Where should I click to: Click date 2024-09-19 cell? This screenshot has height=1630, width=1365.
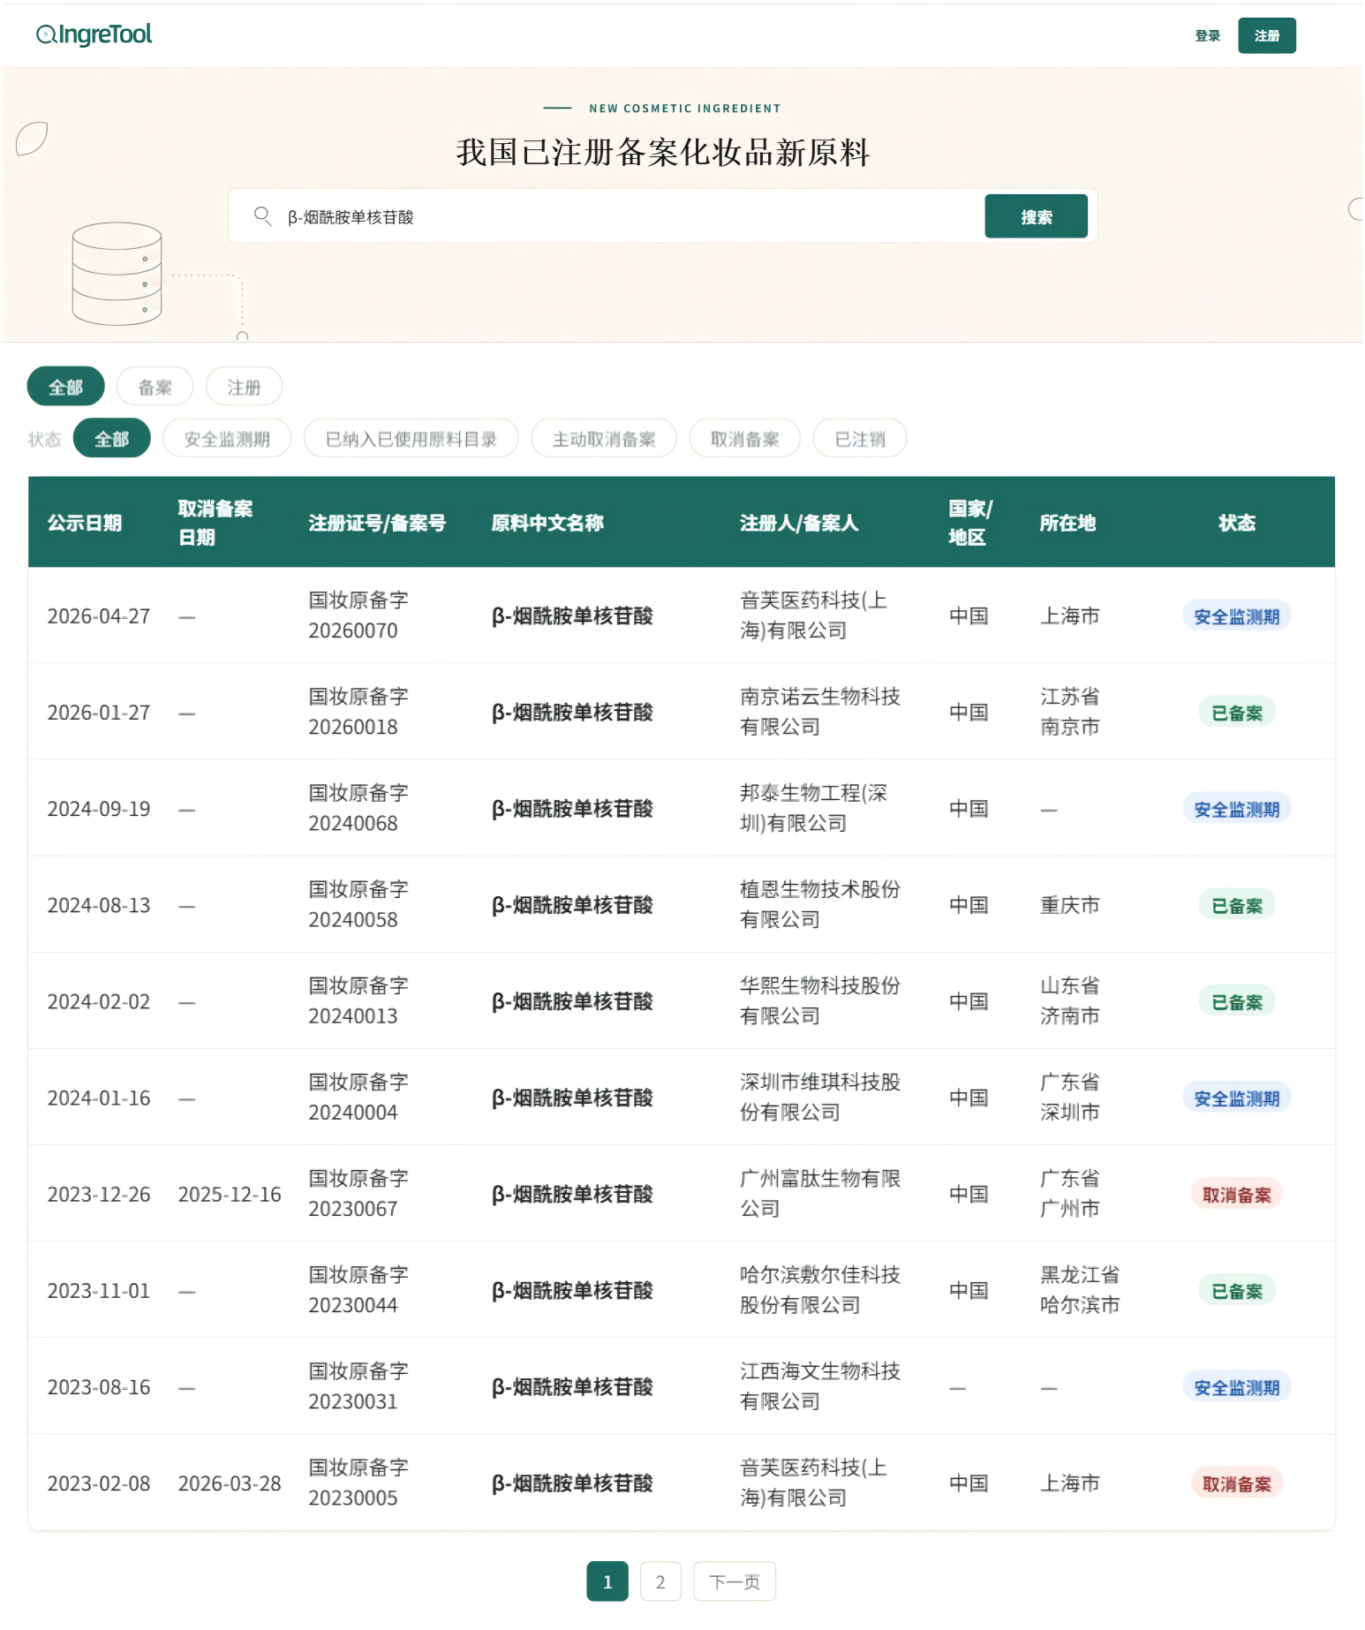pos(99,809)
